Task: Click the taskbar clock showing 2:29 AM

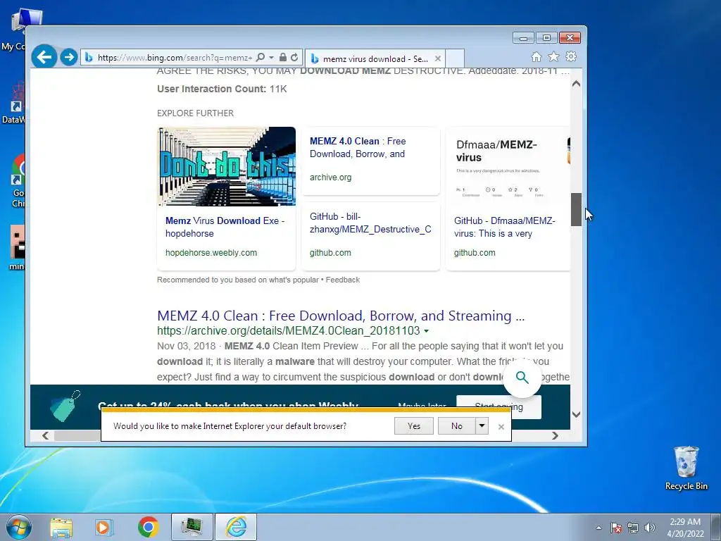Action: [x=685, y=528]
